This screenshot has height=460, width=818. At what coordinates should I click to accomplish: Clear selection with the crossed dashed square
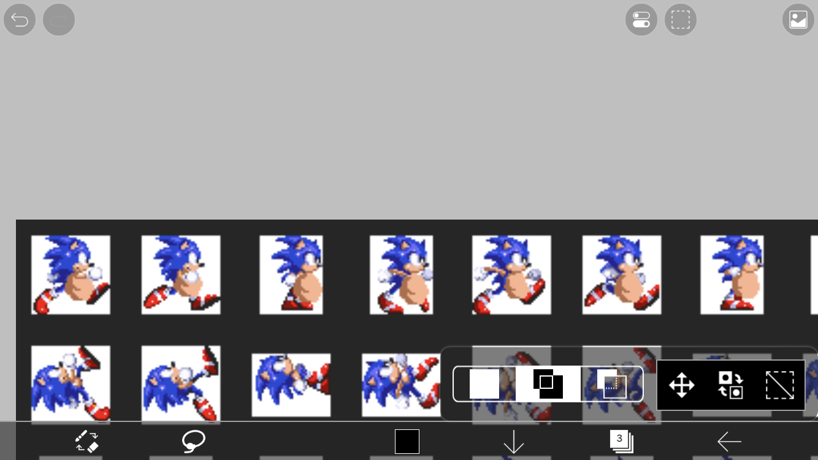[780, 385]
